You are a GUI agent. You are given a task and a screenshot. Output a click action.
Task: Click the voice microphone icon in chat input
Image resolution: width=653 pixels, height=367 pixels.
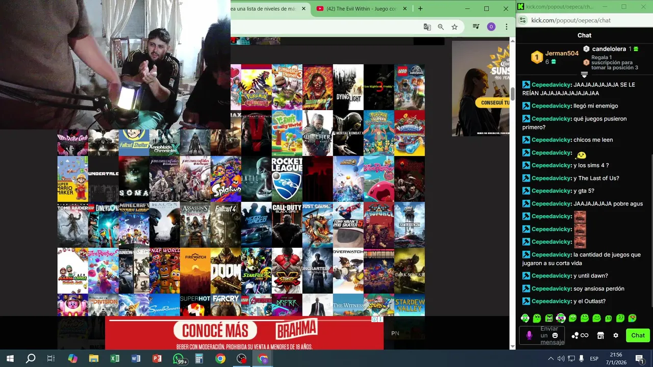529,335
